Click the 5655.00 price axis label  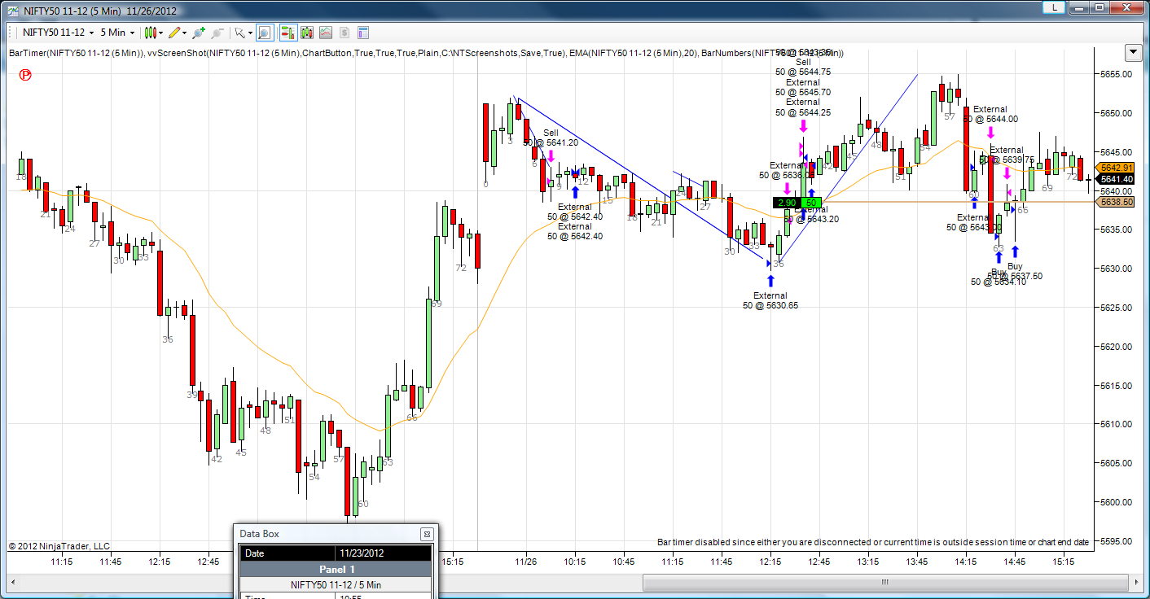pos(1116,74)
